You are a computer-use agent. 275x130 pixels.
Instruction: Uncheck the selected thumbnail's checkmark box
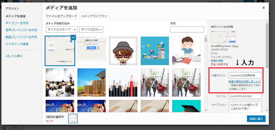coord(73,37)
